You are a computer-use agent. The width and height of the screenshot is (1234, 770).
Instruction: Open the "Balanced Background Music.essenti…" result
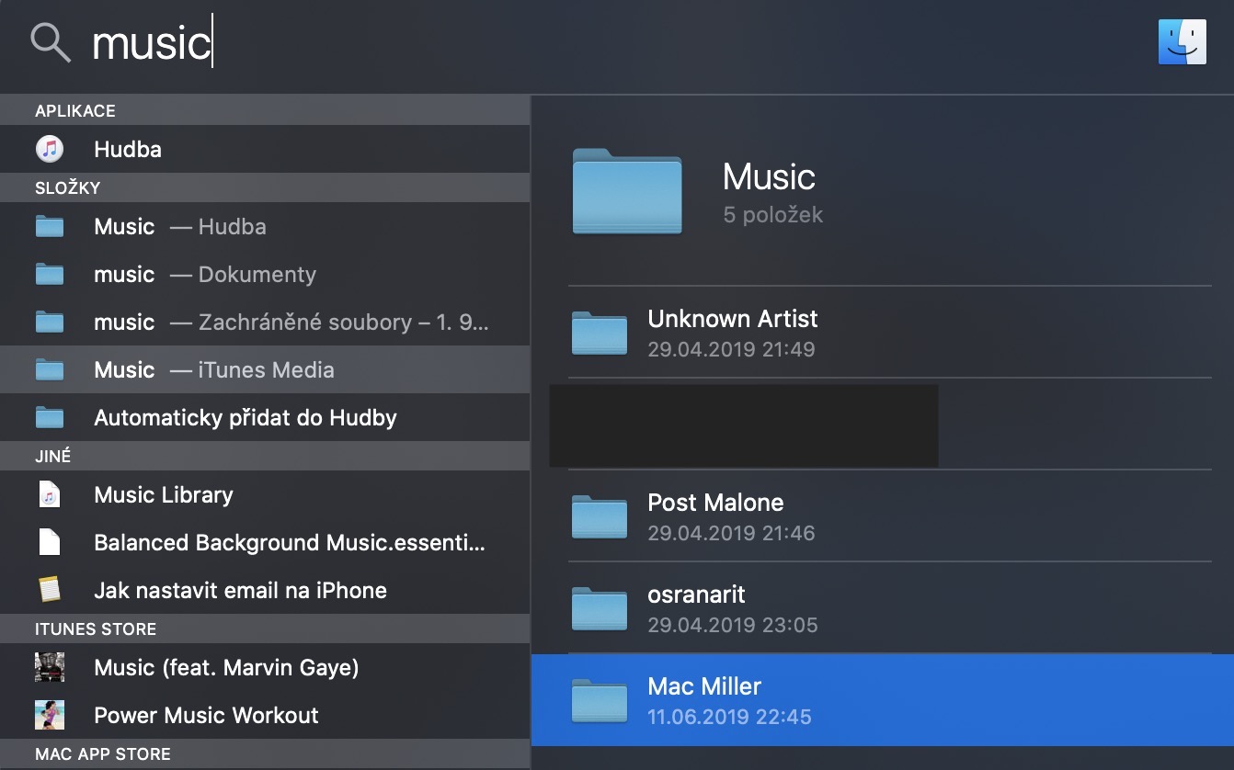265,542
